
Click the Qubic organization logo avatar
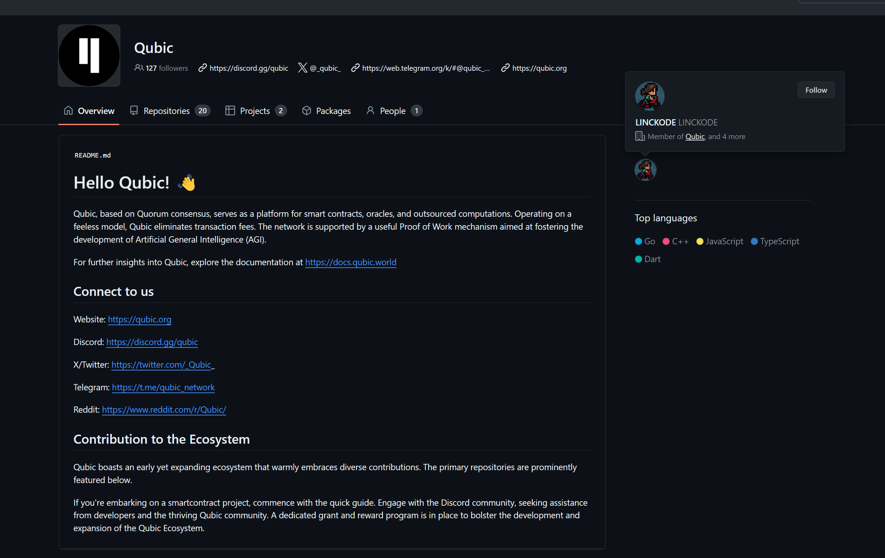coord(89,55)
